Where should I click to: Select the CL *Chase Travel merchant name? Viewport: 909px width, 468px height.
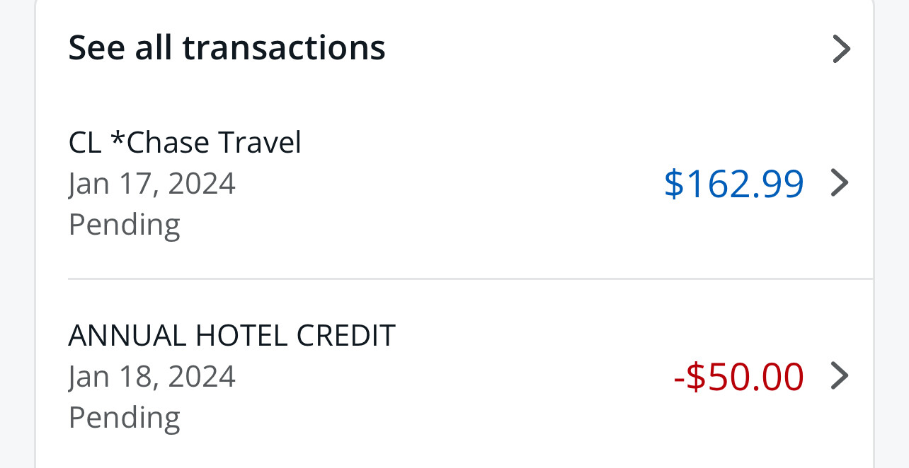[x=185, y=142]
